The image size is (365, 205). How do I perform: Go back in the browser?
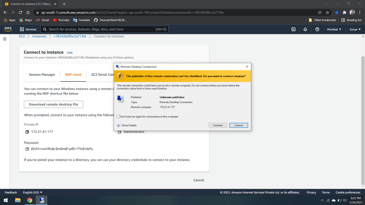5,12
